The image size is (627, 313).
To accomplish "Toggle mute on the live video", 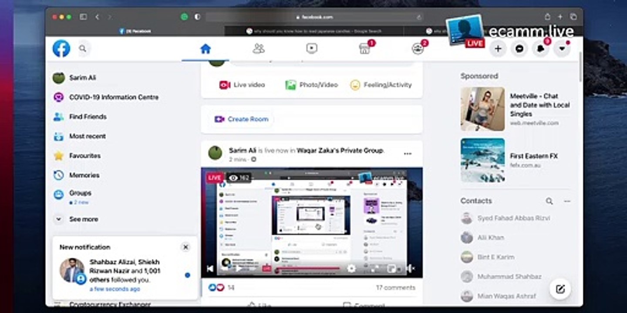I will point(410,269).
